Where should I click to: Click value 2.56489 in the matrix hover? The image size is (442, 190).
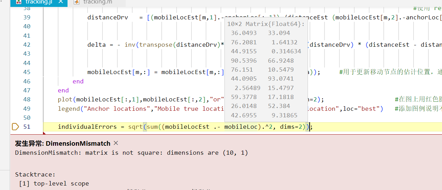tap(248, 88)
